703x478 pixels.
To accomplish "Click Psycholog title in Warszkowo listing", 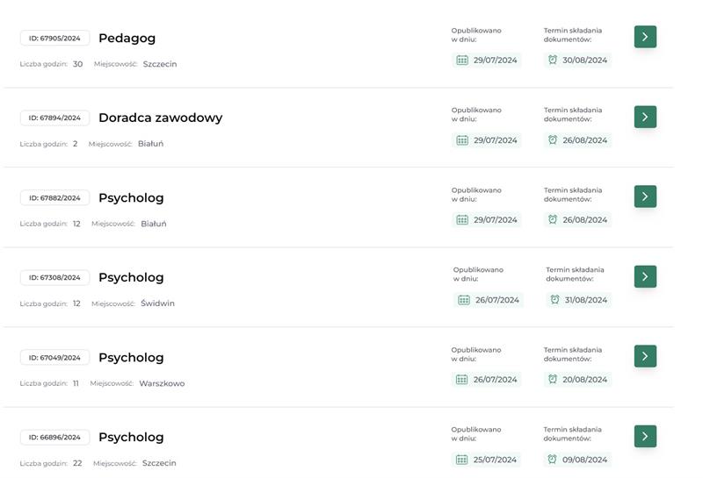I will (x=131, y=358).
